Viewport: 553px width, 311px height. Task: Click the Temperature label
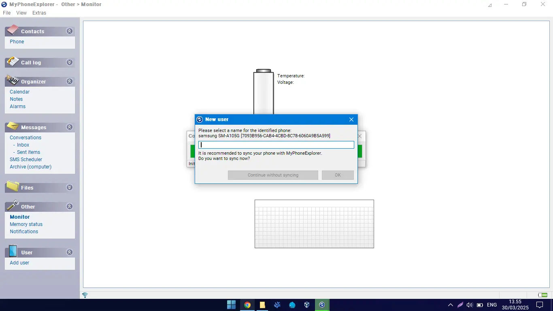coord(291,76)
